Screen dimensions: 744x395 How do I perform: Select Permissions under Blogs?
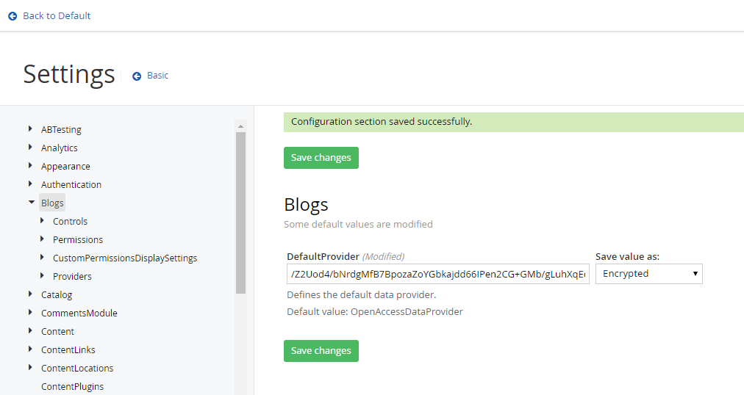(x=78, y=239)
